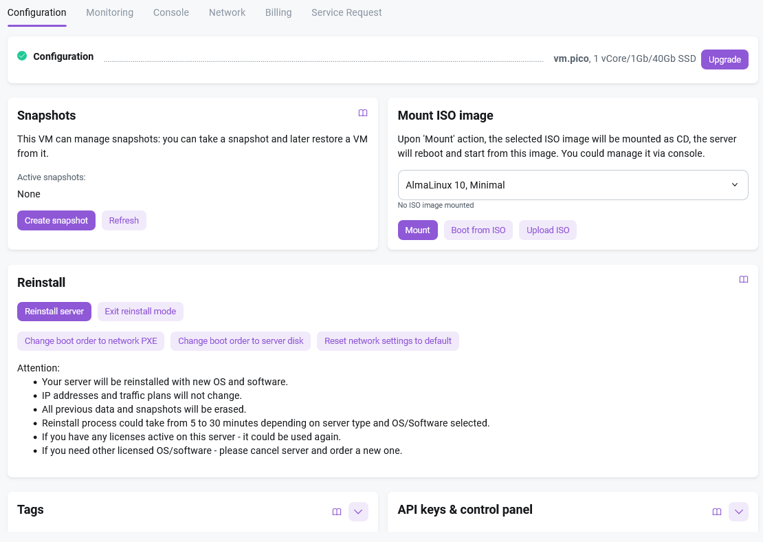
Task: Open the Snapshots help book icon
Action: point(363,113)
